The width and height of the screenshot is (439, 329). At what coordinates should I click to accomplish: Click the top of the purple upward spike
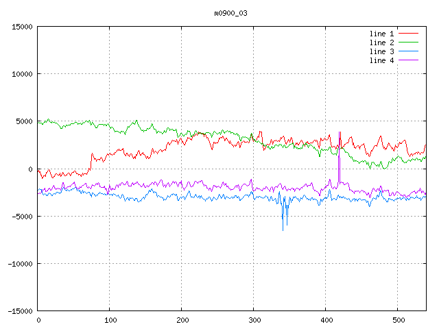(340, 132)
